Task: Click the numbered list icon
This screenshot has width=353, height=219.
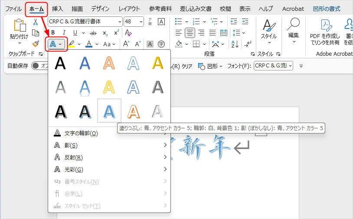Action: pos(196,22)
